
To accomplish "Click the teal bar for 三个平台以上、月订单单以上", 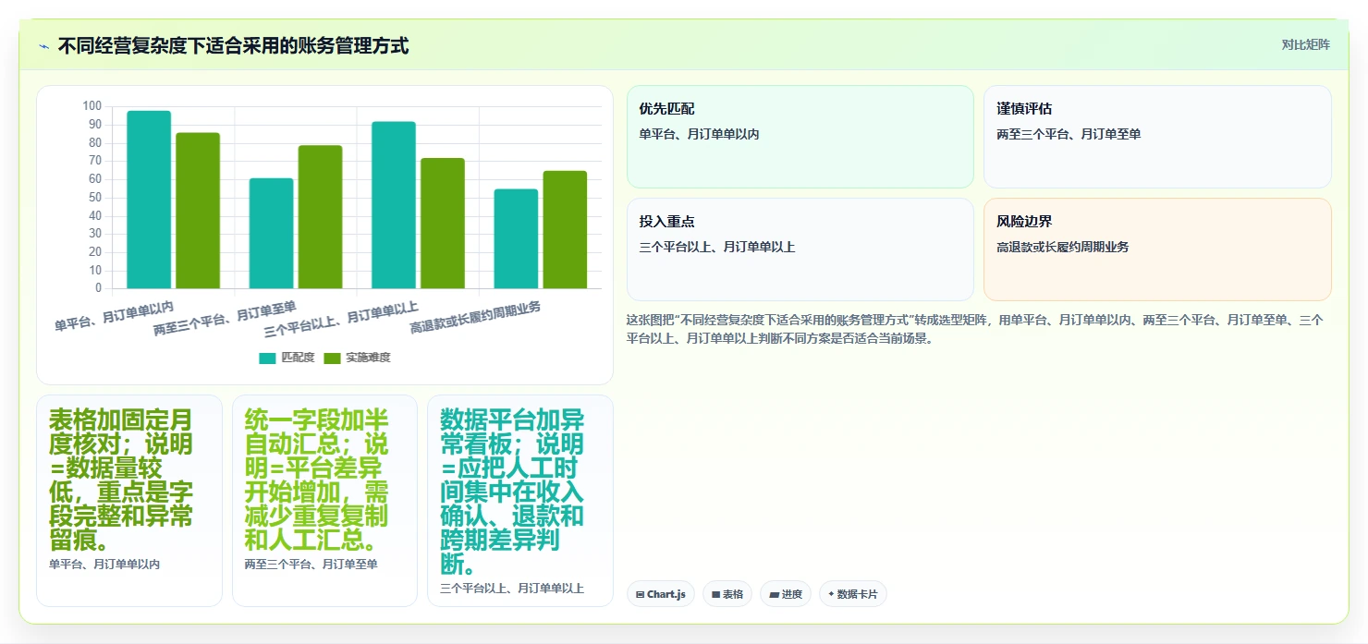I will pos(394,205).
